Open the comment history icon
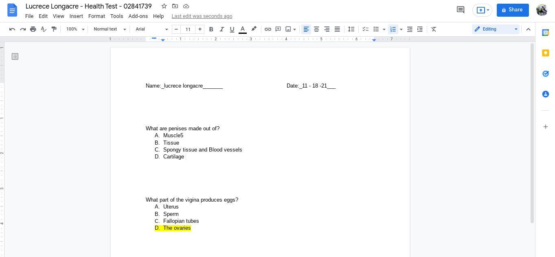This screenshot has height=257, width=555. click(x=461, y=10)
